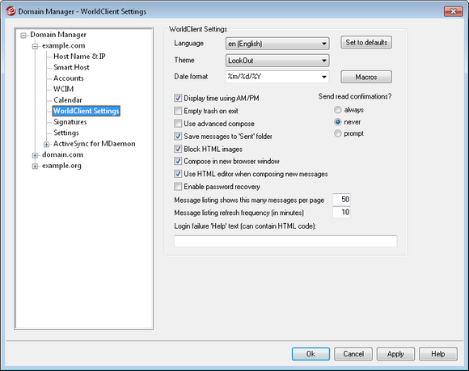Click the Set to defaults button
This screenshot has width=469, height=371.
[x=366, y=43]
